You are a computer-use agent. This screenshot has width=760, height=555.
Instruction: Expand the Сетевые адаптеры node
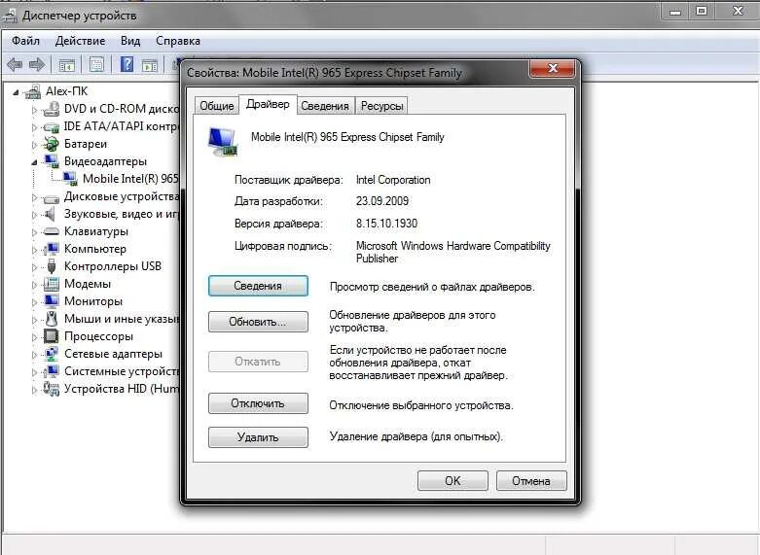coord(34,355)
